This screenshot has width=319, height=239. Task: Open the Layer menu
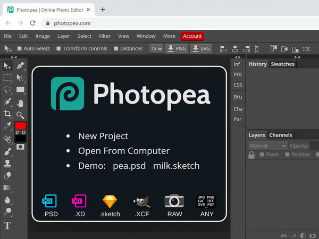[64, 36]
